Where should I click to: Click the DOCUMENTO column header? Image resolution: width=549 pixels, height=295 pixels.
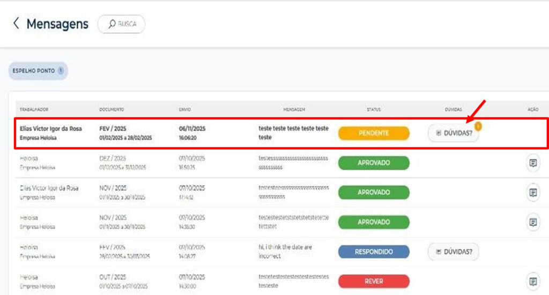pyautogui.click(x=112, y=110)
